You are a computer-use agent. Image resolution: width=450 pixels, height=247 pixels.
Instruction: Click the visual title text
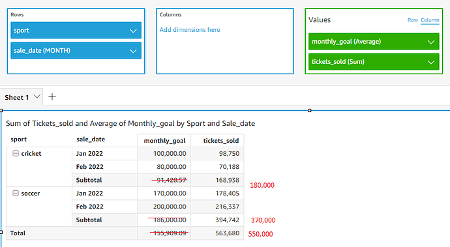pyautogui.click(x=130, y=123)
